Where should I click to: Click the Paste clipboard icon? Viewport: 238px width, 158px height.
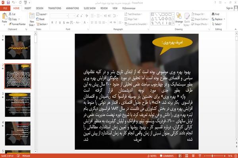(4, 16)
